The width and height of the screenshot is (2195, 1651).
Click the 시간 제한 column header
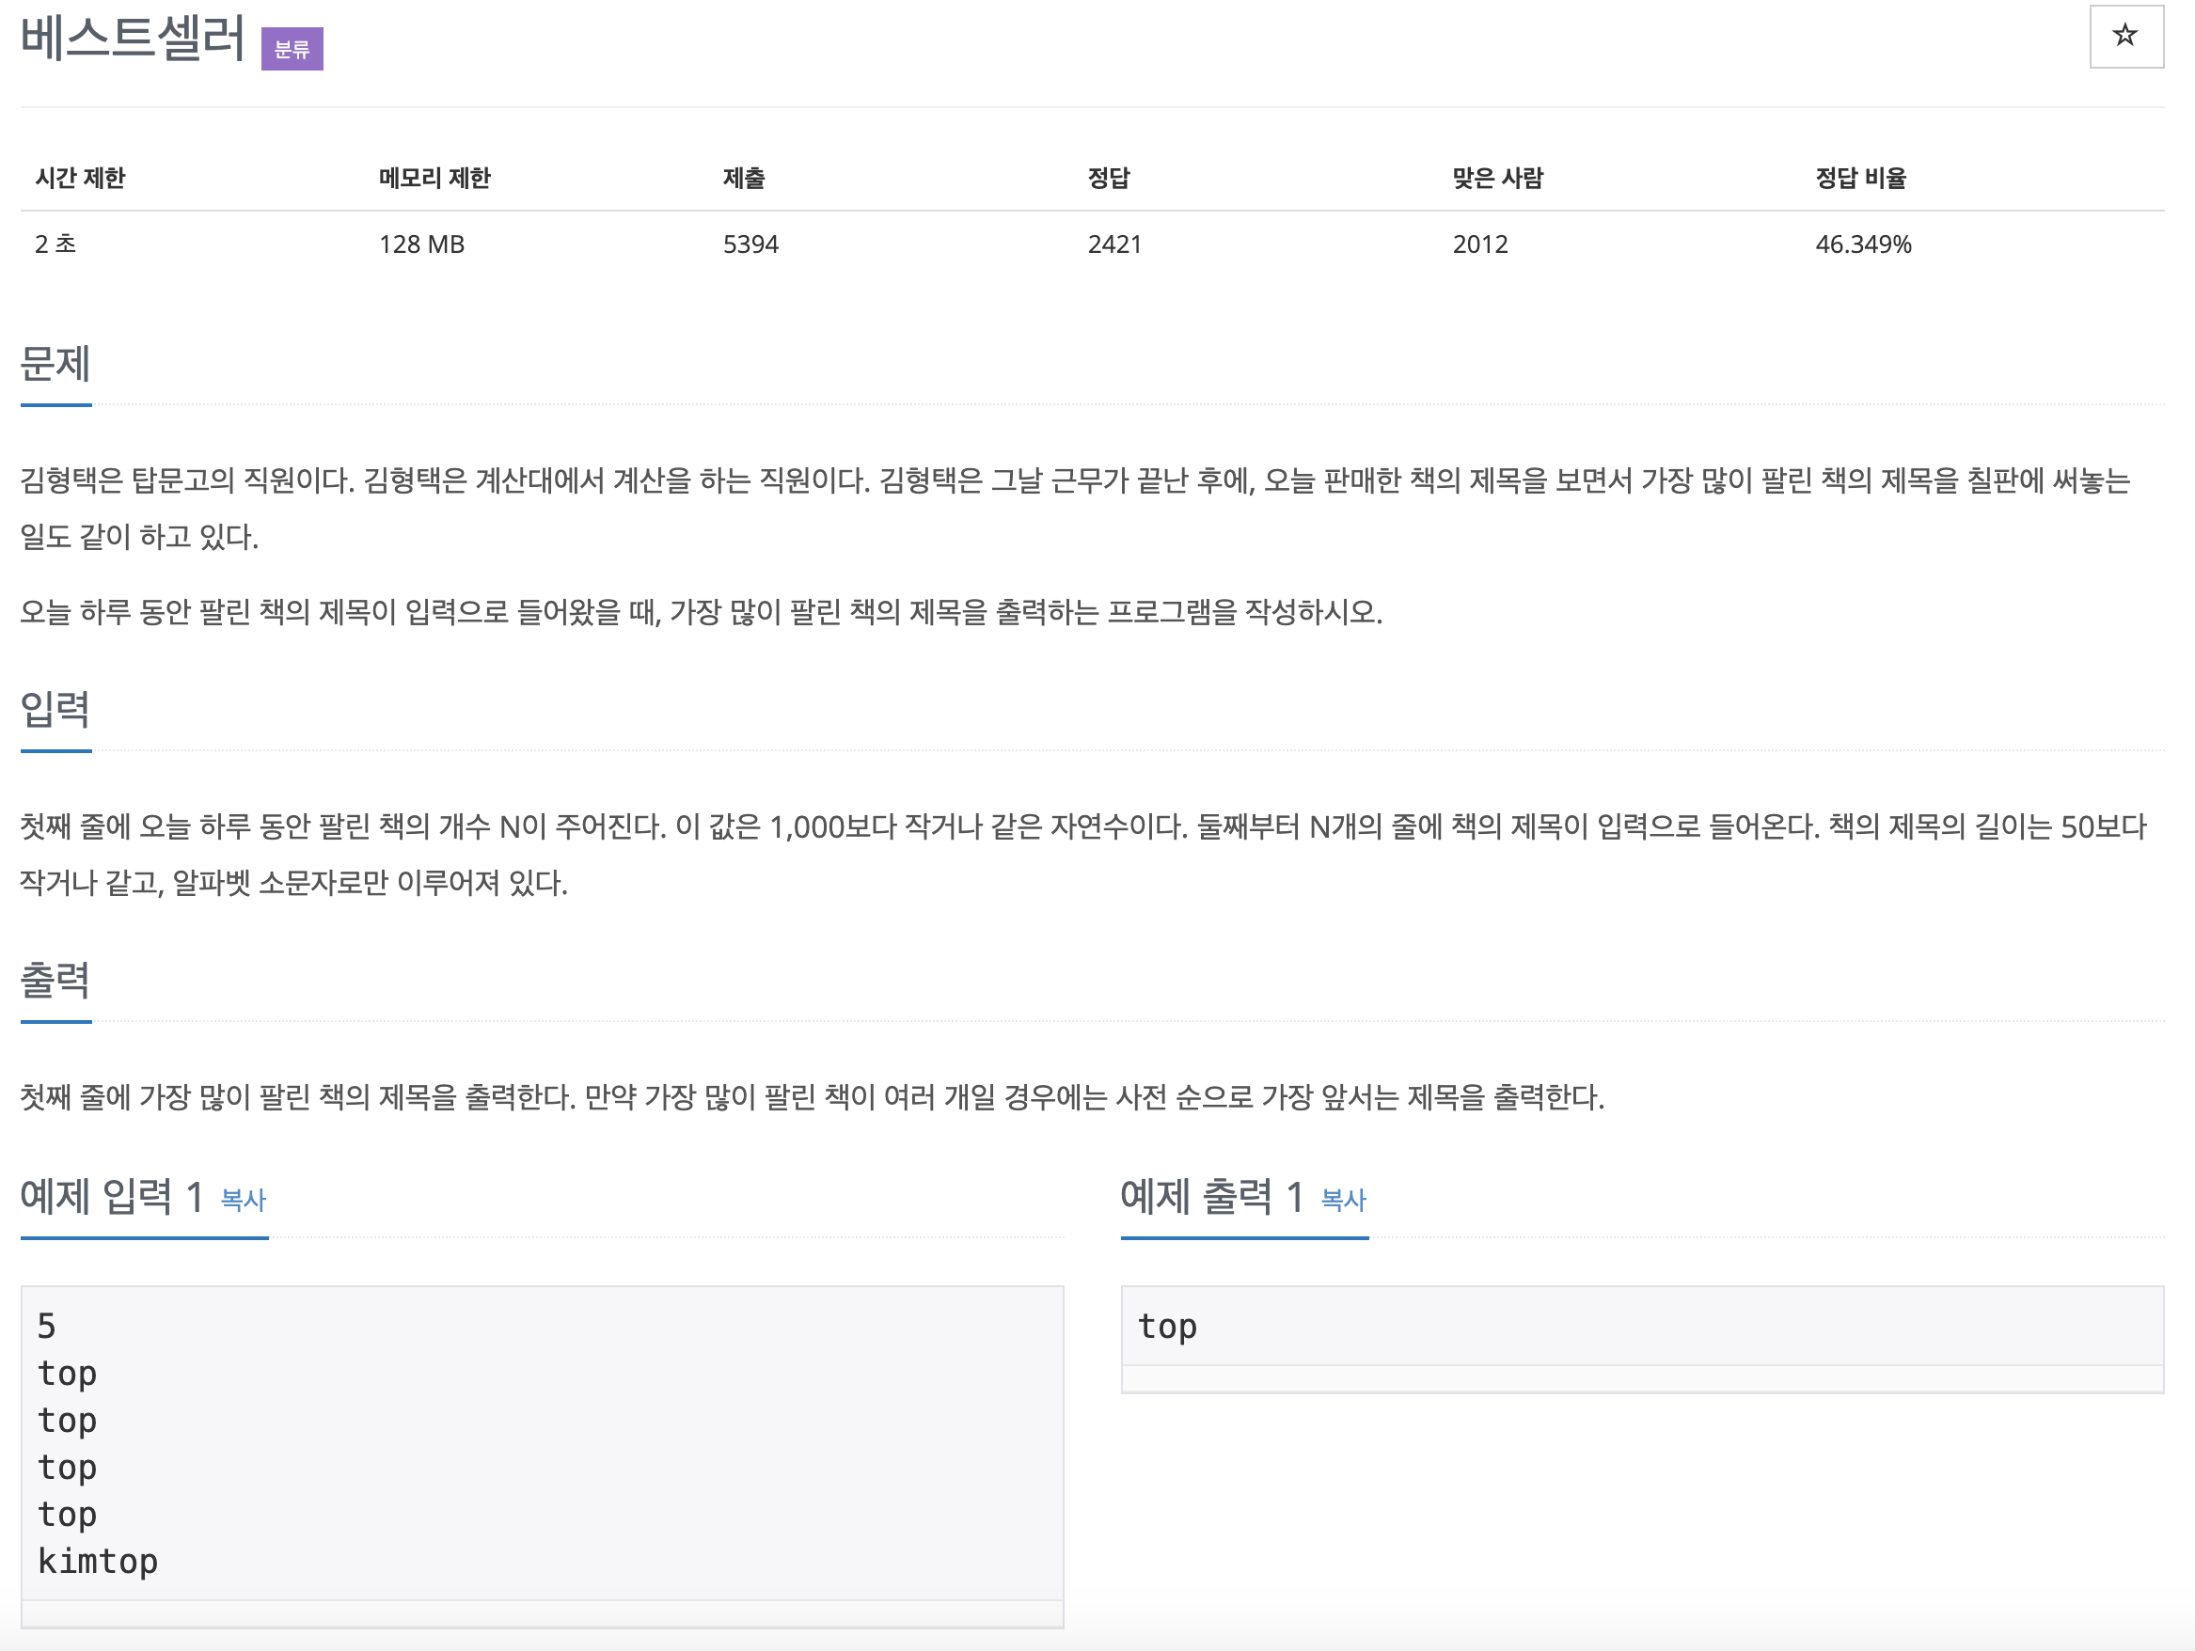tap(80, 178)
